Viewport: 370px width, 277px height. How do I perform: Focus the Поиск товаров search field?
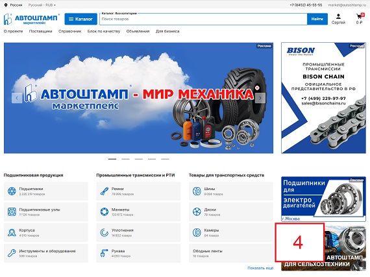(203, 19)
